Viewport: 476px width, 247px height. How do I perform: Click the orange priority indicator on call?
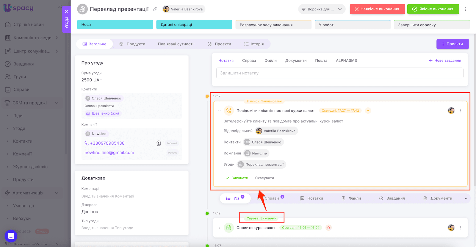click(x=368, y=111)
